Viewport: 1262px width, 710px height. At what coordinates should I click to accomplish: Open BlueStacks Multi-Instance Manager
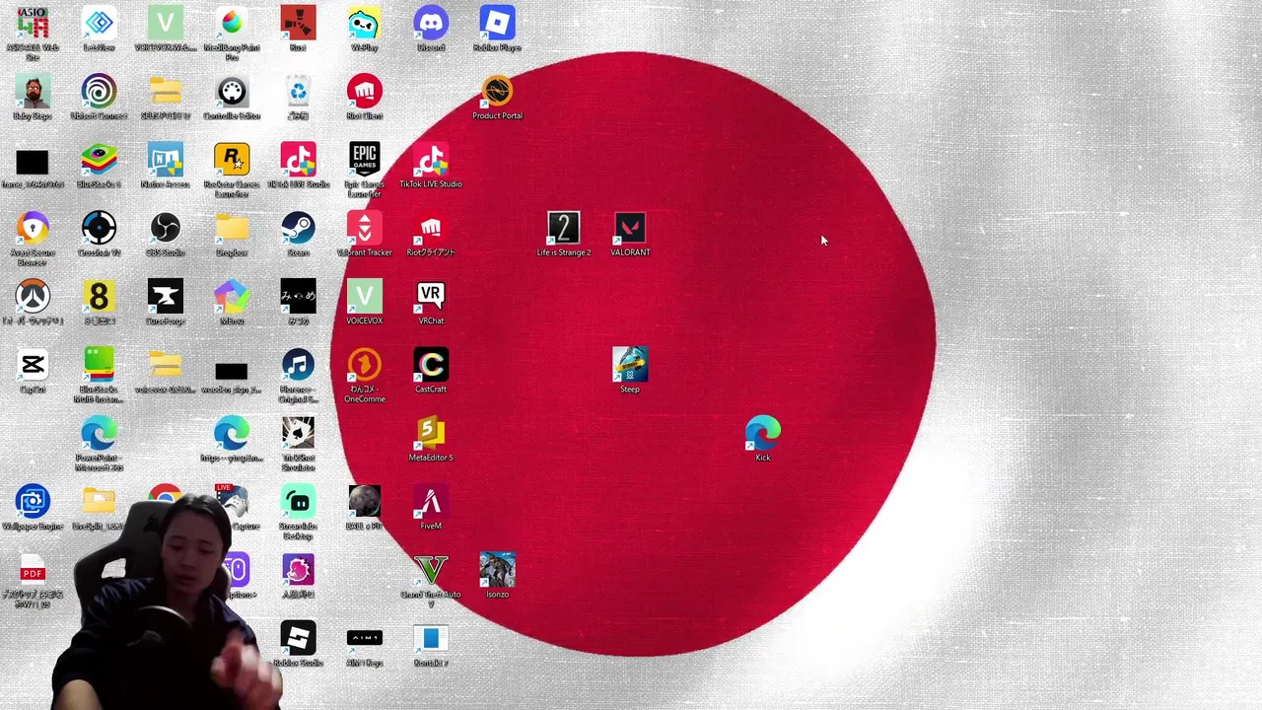99,365
